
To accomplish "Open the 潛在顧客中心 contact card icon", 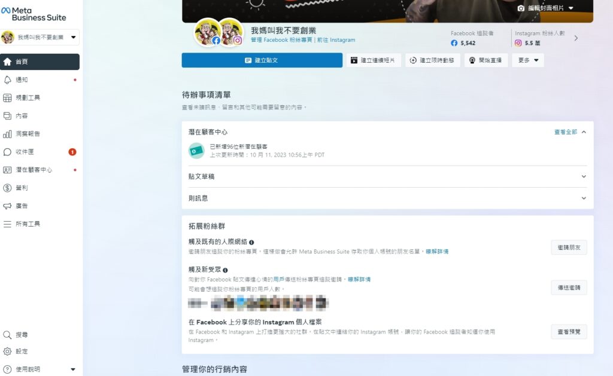I will point(7,170).
